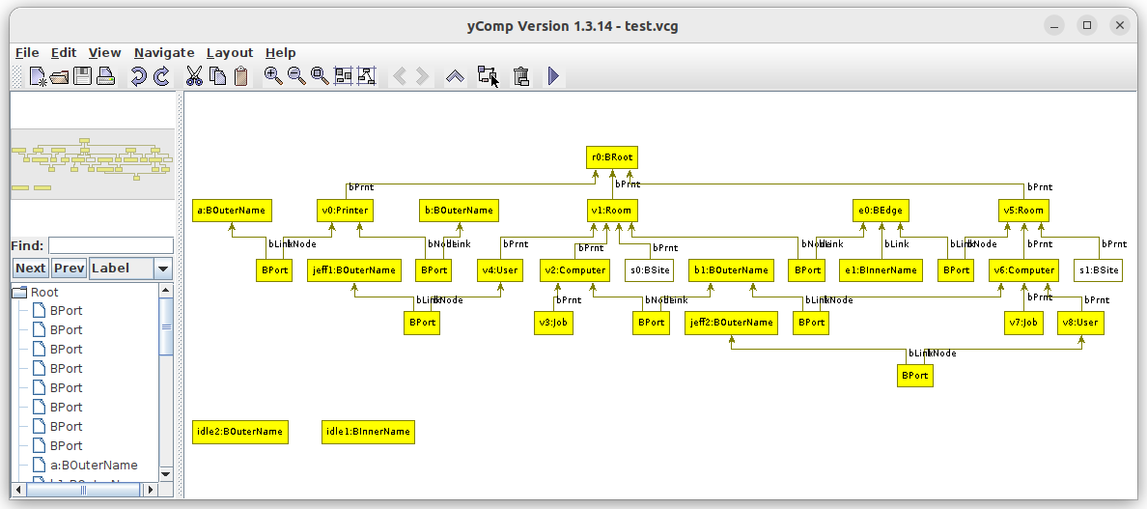This screenshot has width=1147, height=509.
Task: Click the Zoom In magnifier icon
Action: click(x=273, y=76)
